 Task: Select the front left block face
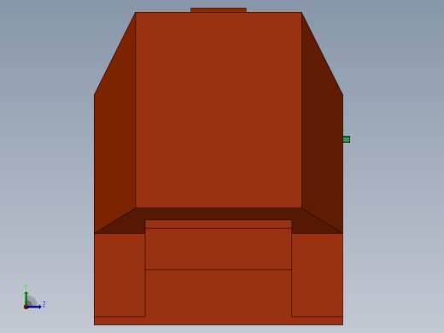coord(120,275)
